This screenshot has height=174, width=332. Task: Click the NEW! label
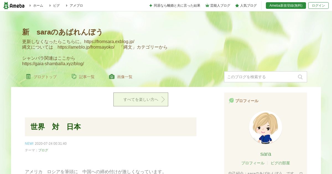pyautogui.click(x=29, y=144)
